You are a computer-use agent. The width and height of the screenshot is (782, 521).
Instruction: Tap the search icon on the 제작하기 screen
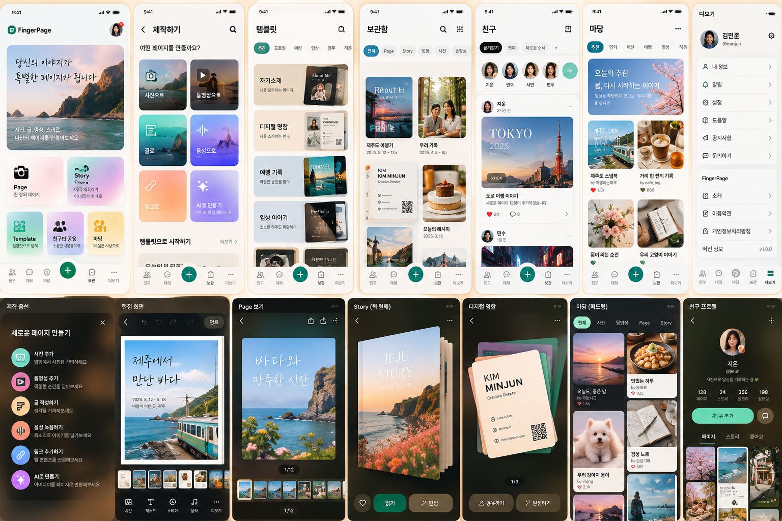pyautogui.click(x=233, y=30)
